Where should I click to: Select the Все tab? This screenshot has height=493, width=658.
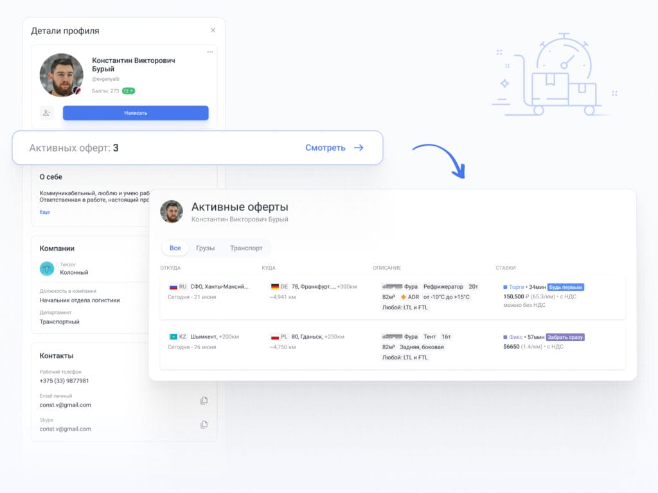click(x=175, y=248)
